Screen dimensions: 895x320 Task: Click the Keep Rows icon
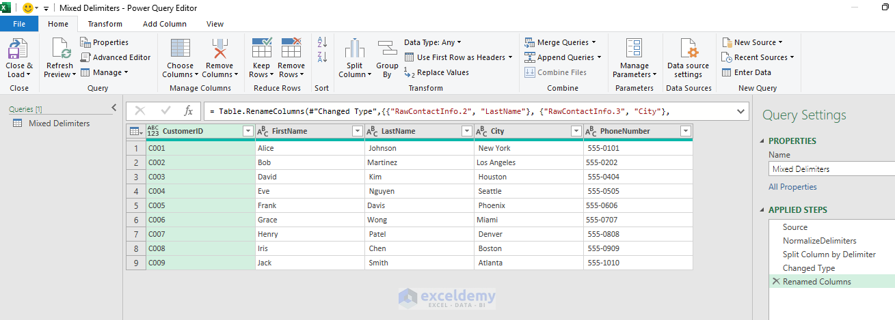(262, 48)
